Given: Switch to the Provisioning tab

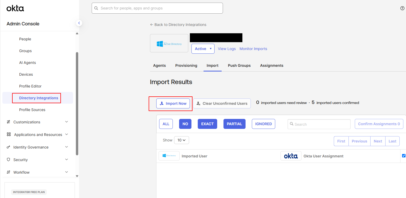Looking at the screenshot, I should (x=186, y=65).
